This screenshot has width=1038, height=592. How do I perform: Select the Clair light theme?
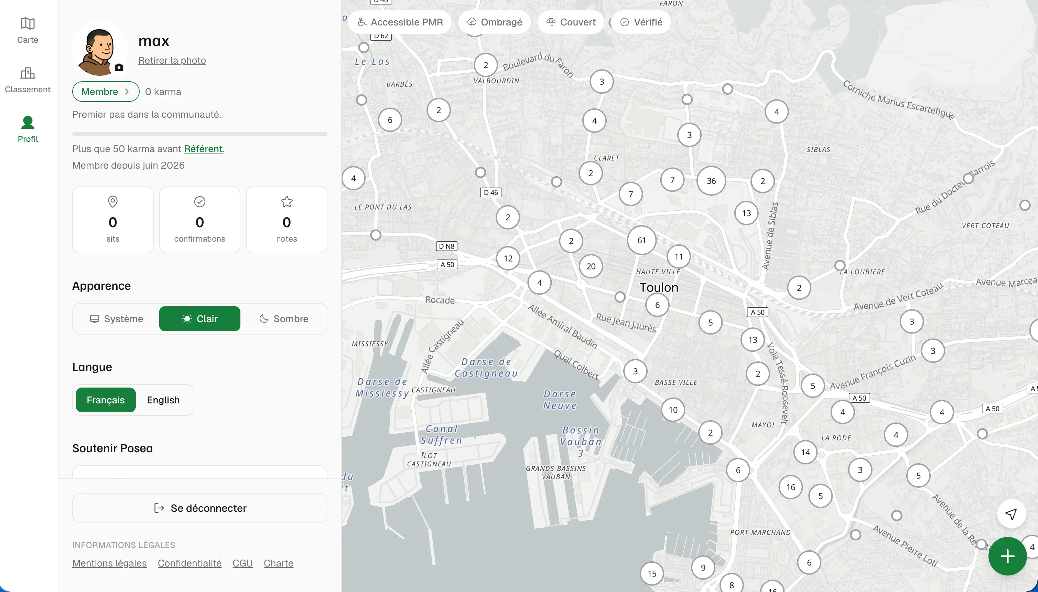pos(199,319)
